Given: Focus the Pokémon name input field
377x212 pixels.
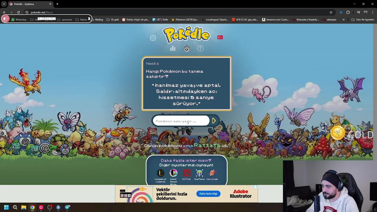Looking at the screenshot, I should 181,121.
